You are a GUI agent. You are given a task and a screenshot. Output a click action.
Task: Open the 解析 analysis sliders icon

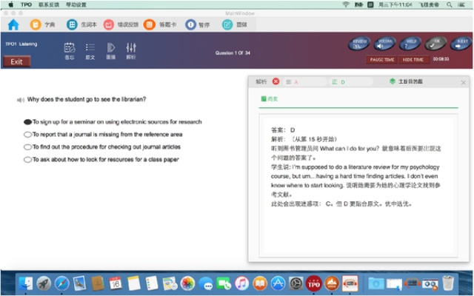click(x=131, y=47)
